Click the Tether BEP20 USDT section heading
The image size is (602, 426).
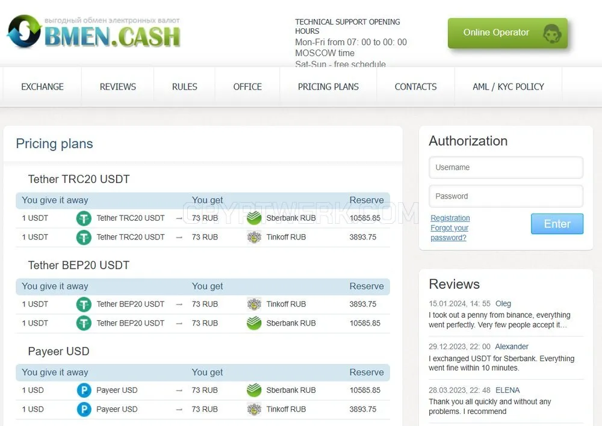point(79,265)
